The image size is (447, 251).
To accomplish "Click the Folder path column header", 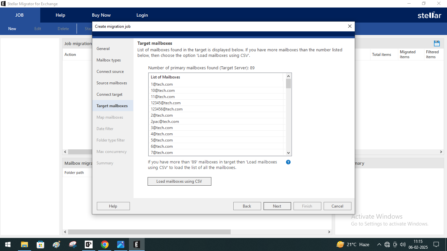I will click(x=74, y=173).
